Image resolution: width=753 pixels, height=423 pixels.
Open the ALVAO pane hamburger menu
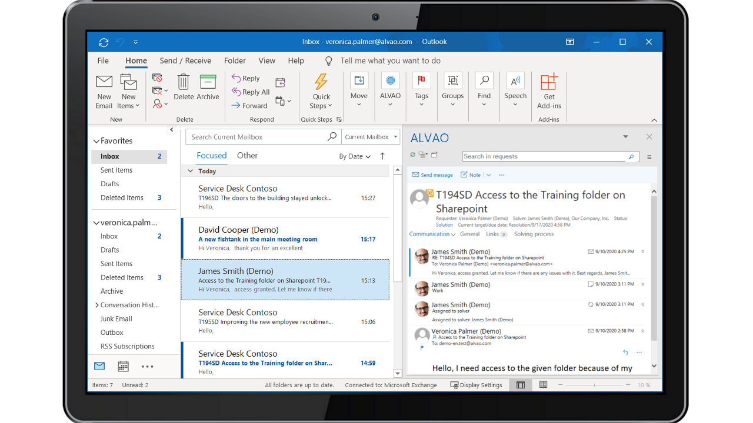click(649, 157)
